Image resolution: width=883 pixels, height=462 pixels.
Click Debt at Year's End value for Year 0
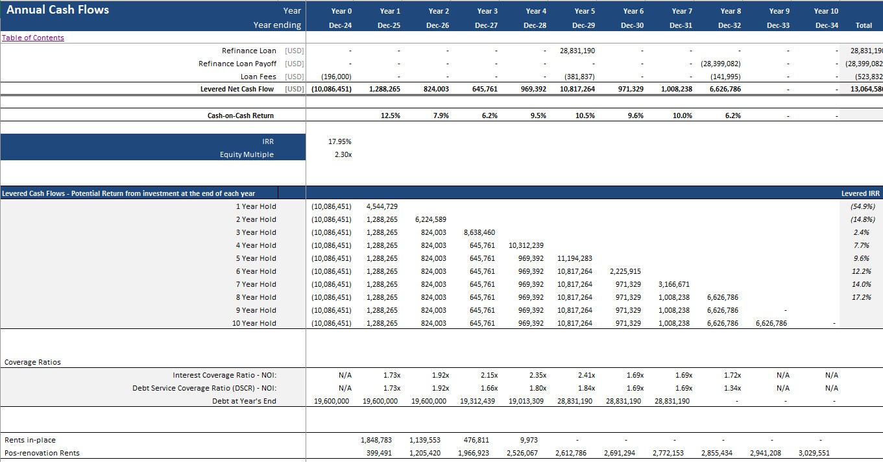pos(333,400)
